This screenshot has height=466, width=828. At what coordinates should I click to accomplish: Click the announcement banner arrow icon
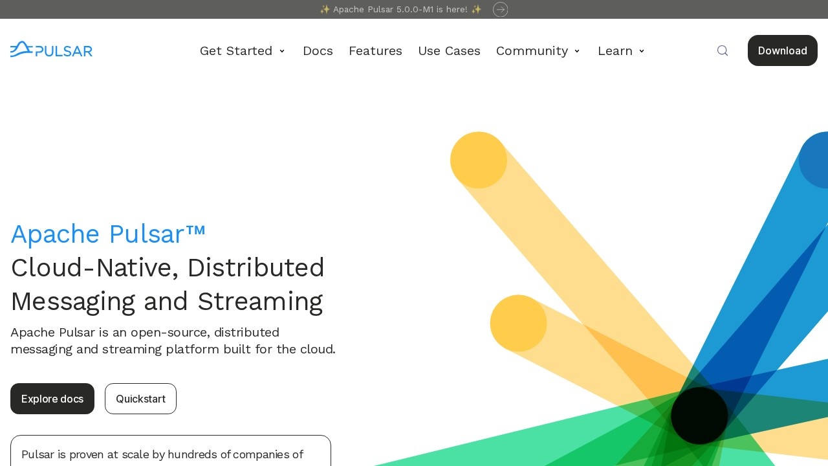click(x=500, y=9)
